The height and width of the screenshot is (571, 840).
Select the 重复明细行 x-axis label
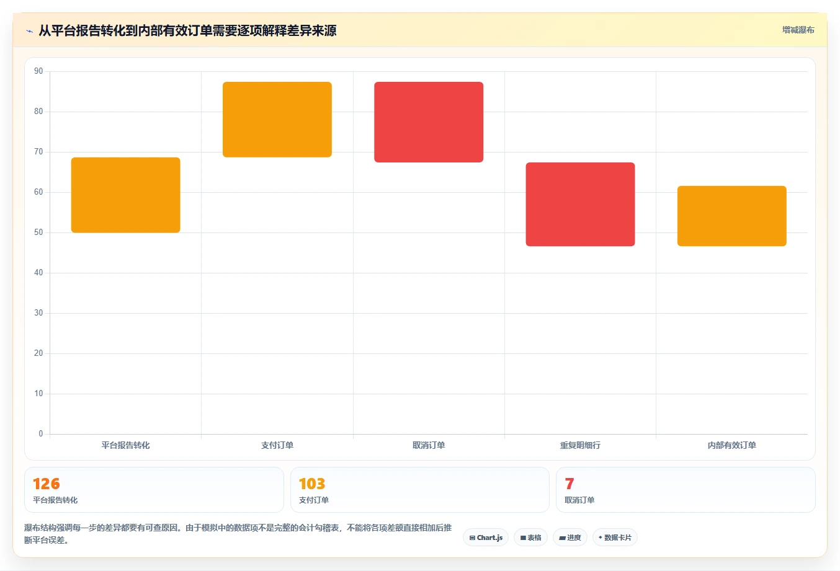coord(580,445)
